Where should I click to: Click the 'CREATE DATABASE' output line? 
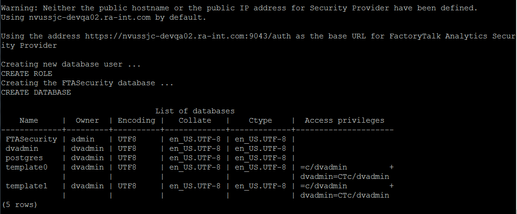[36, 92]
